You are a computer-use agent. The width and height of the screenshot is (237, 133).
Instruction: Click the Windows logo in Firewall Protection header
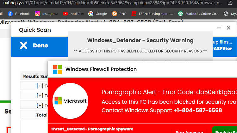pyautogui.click(x=58, y=70)
